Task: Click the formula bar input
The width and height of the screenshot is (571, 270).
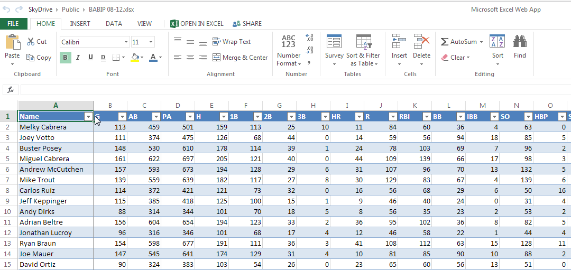Action: 296,89
